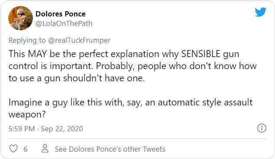Open the @LolaOnThePath handle

(x=64, y=23)
